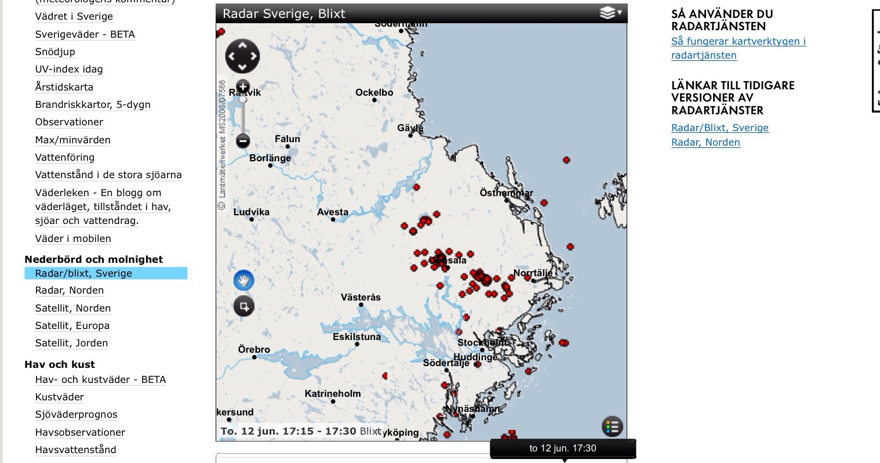Viewport: 880px width, 463px height.
Task: Pan the map right with arrow
Action: click(x=254, y=57)
